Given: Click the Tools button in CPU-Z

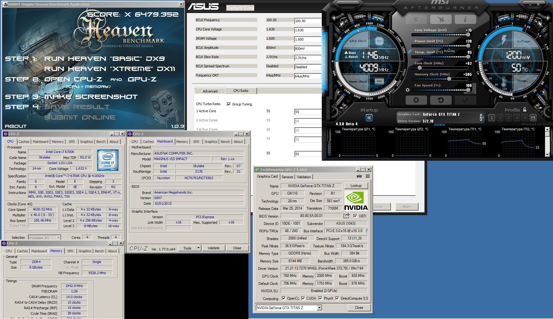Looking at the screenshot, I should click(x=187, y=248).
